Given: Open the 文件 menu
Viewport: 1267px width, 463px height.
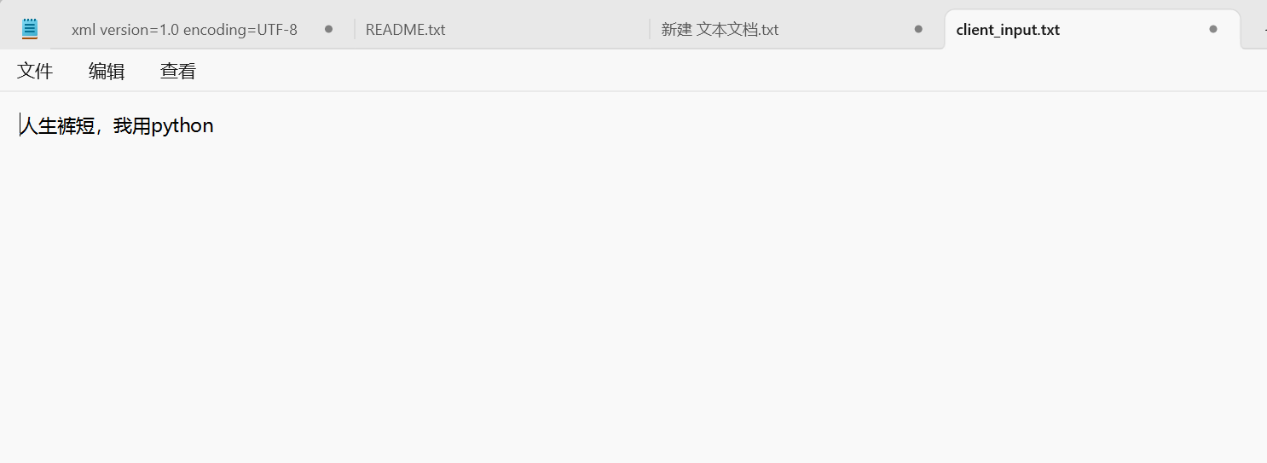Looking at the screenshot, I should [35, 71].
